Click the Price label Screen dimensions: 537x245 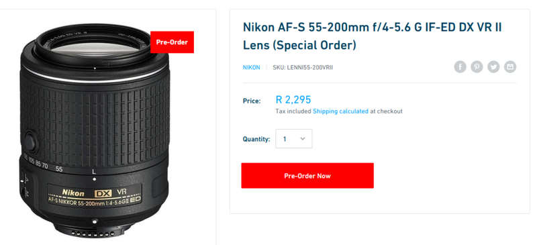click(252, 101)
